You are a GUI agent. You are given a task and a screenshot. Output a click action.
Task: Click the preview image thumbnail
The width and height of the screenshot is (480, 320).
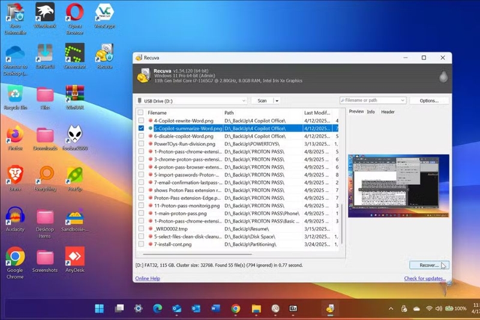coord(398,186)
